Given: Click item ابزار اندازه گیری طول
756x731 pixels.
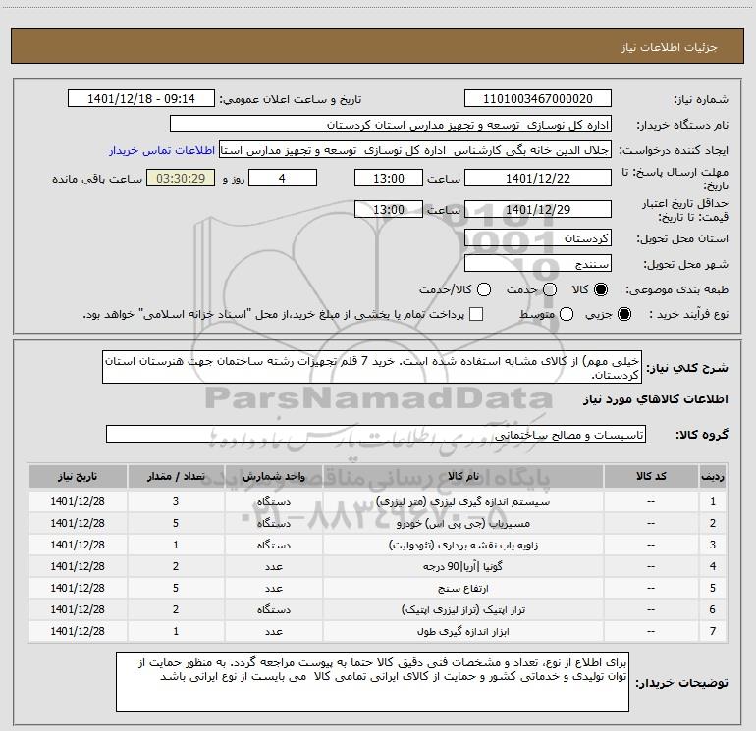Looking at the screenshot, I should [x=462, y=632].
